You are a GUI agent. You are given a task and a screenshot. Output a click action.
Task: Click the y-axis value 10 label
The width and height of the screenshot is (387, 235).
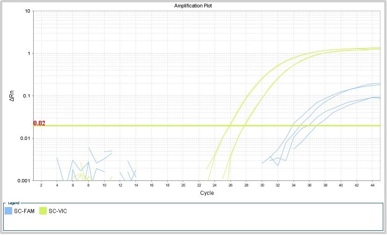click(x=28, y=11)
